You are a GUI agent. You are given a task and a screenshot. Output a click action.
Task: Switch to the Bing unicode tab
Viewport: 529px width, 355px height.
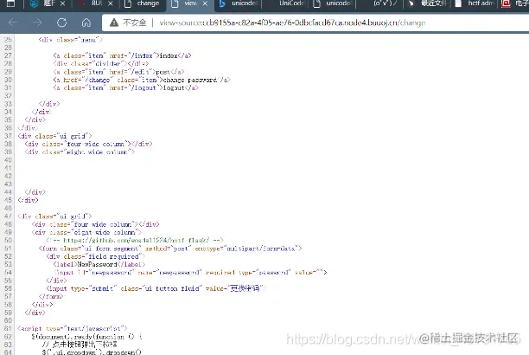coord(238,3)
